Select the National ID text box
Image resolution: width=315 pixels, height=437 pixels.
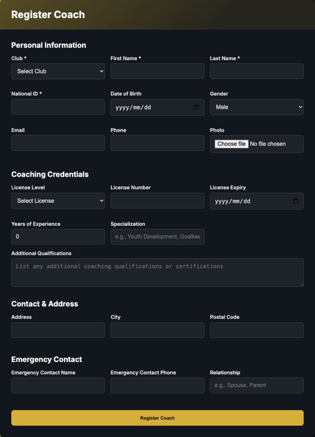[x=58, y=107]
